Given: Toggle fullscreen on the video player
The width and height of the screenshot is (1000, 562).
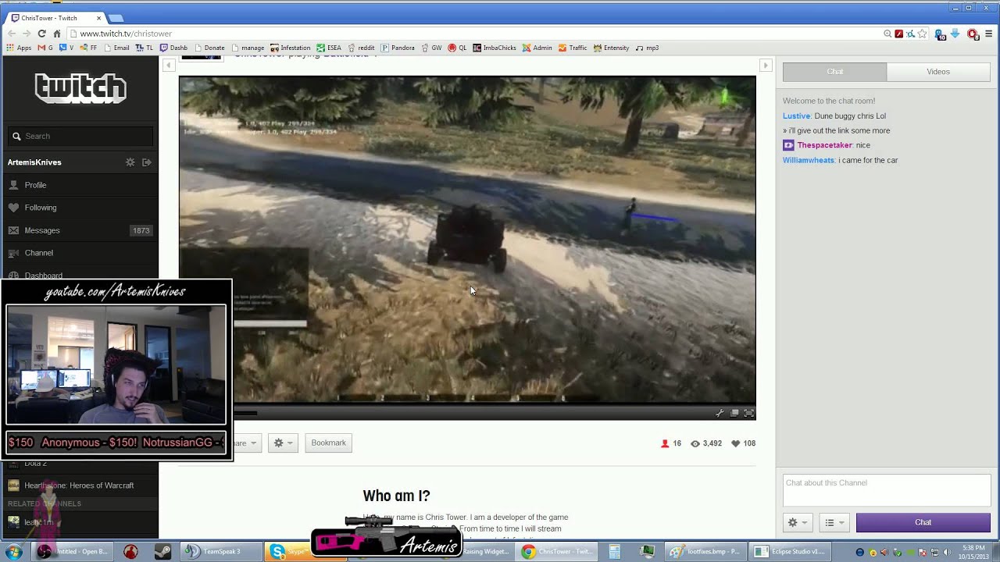Looking at the screenshot, I should [748, 413].
